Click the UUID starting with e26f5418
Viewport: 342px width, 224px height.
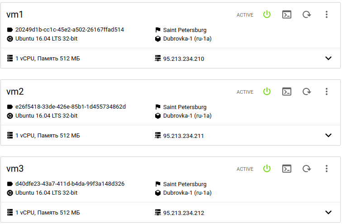pos(71,107)
